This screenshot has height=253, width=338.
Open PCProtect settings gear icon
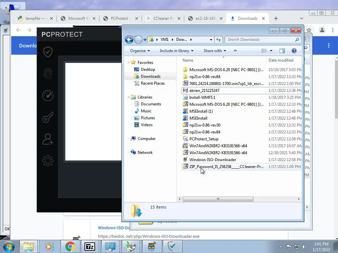coord(48,161)
